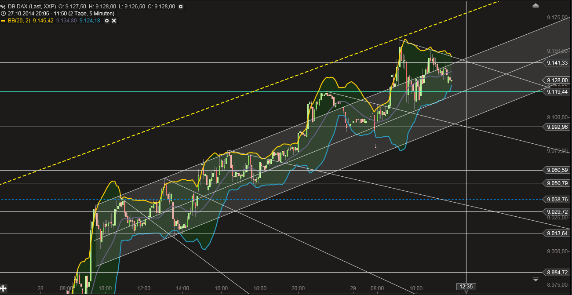Expand price scale upward with top arrow
Viewport: 572px width, 295px height.
click(x=536, y=5)
